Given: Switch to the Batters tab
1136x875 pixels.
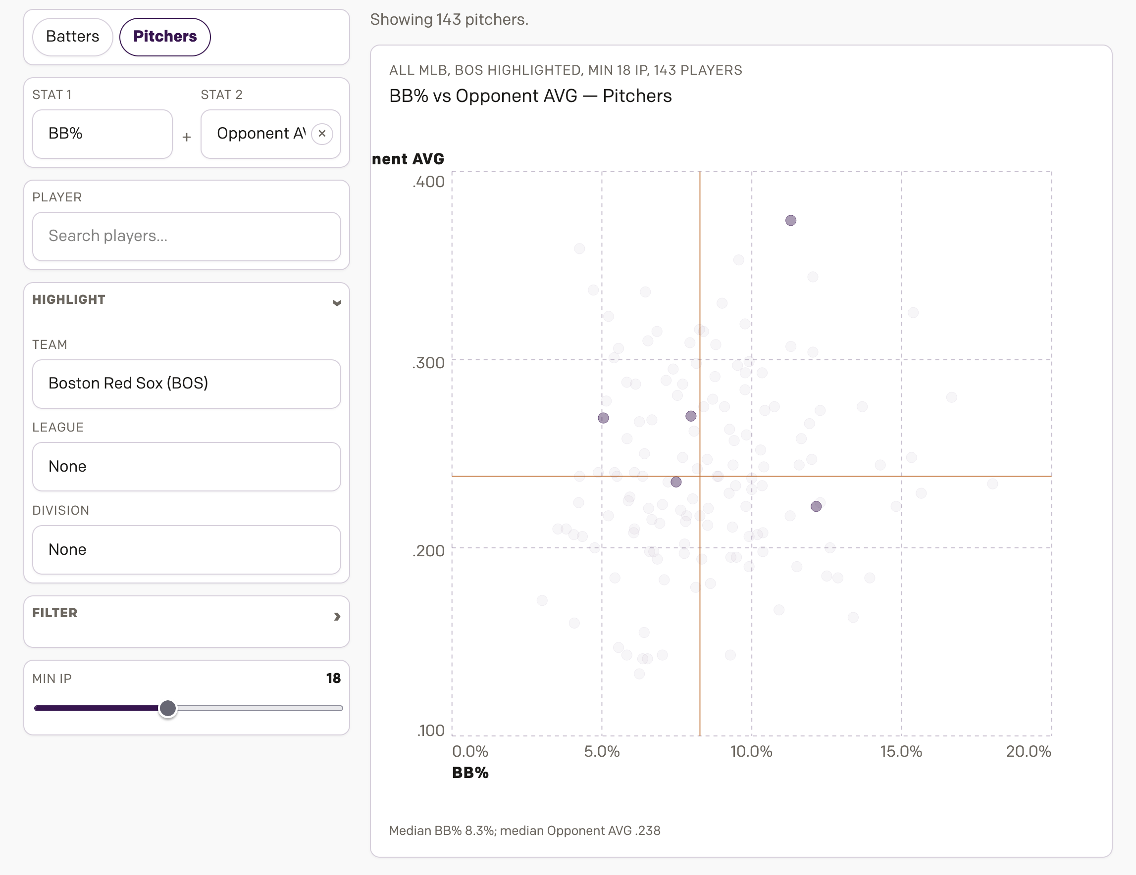Looking at the screenshot, I should (72, 37).
